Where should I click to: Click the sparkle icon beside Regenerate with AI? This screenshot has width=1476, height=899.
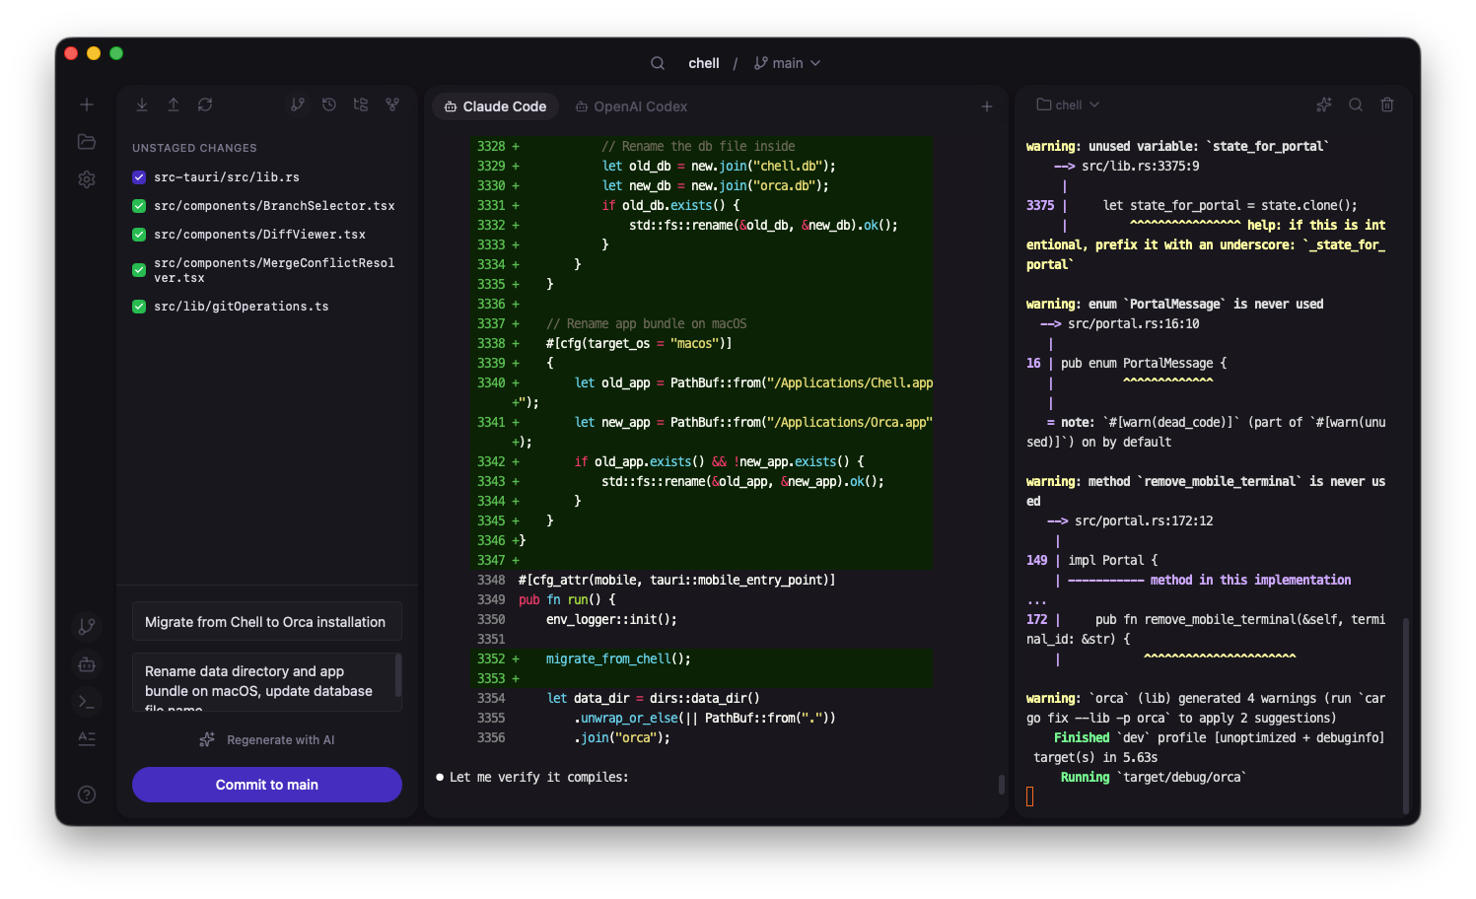[x=207, y=739]
